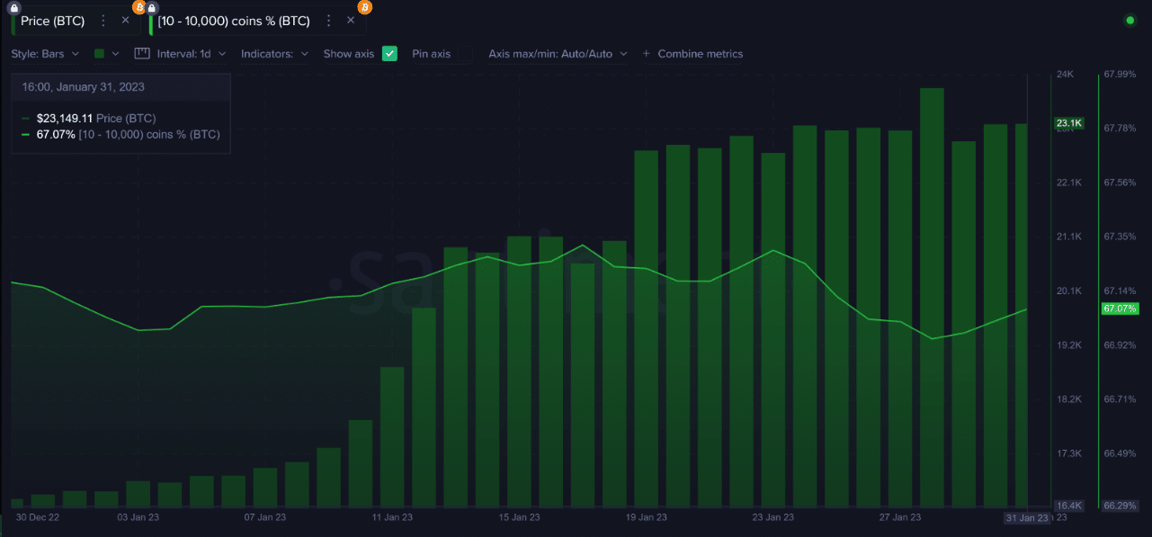The height and width of the screenshot is (537, 1152).
Task: Click the interval ruler icon
Action: coord(141,54)
